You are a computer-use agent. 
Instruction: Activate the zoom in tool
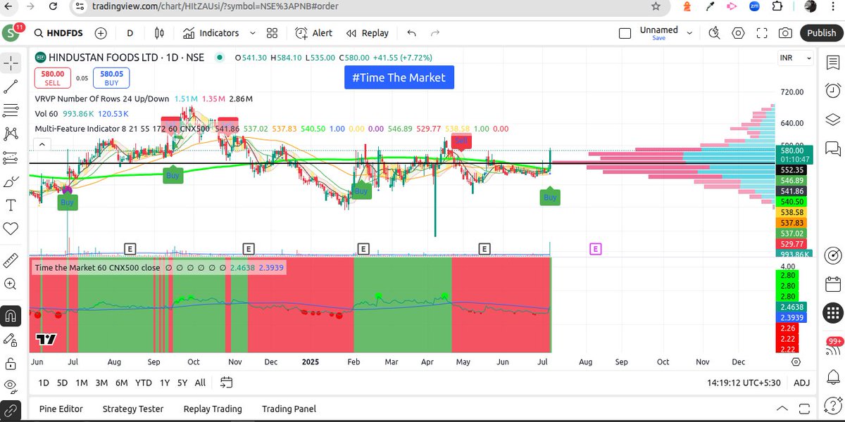[11, 284]
